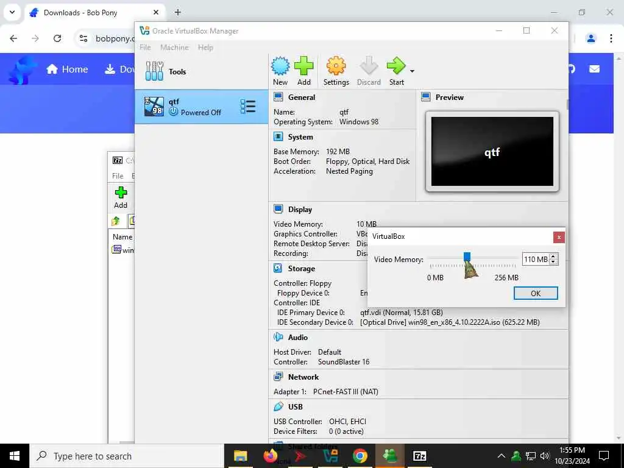Reload the Chrome page
The image size is (624, 468).
tap(57, 38)
